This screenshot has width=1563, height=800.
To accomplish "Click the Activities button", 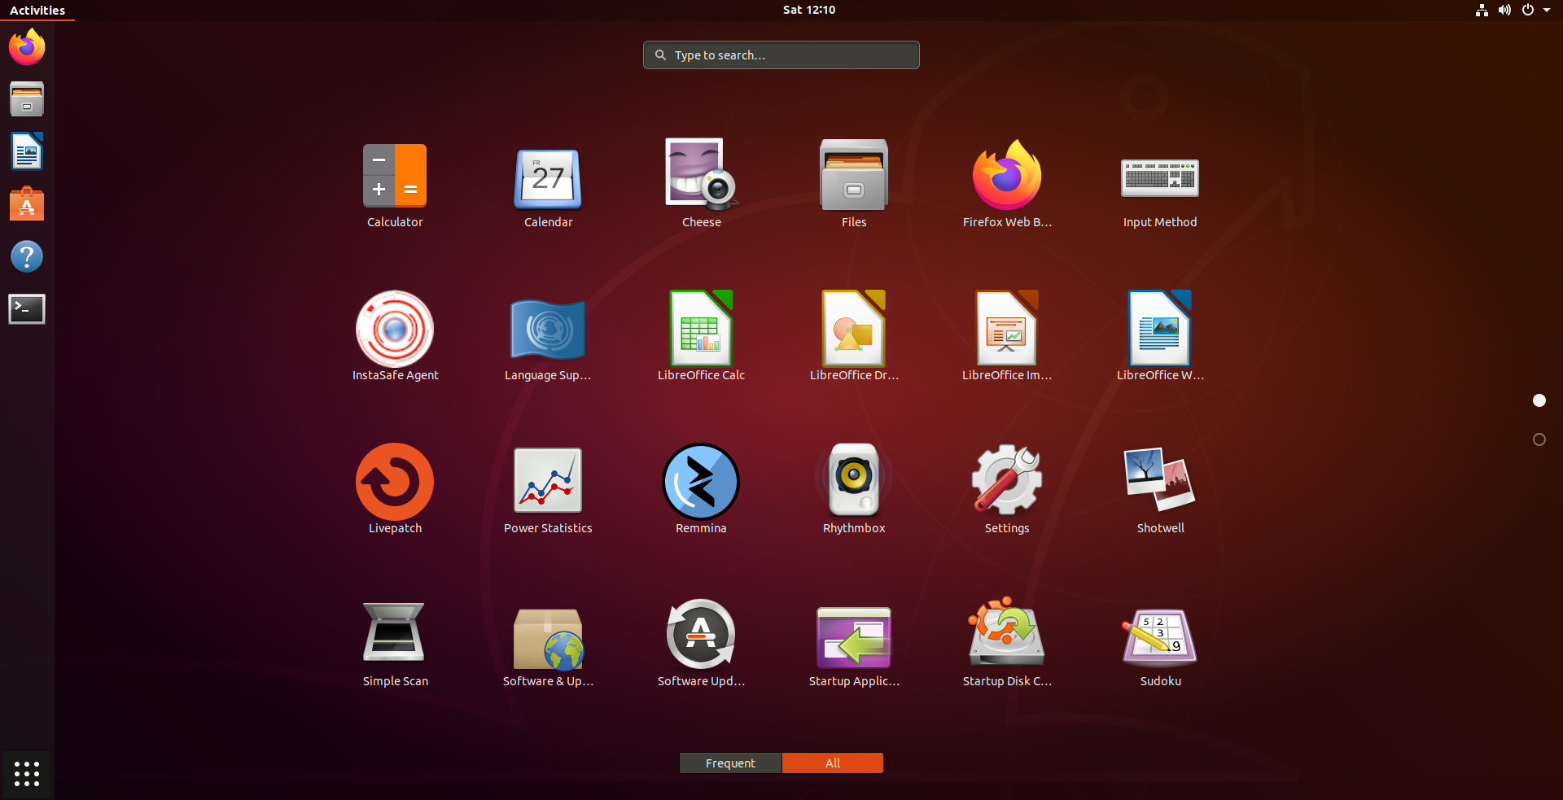I will 37,11.
